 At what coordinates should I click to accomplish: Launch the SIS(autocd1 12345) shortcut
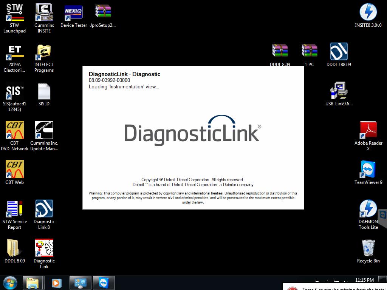(x=15, y=97)
